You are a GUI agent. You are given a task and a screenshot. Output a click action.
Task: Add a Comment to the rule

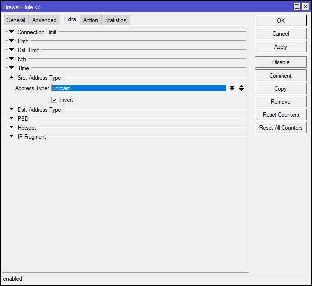[281, 76]
